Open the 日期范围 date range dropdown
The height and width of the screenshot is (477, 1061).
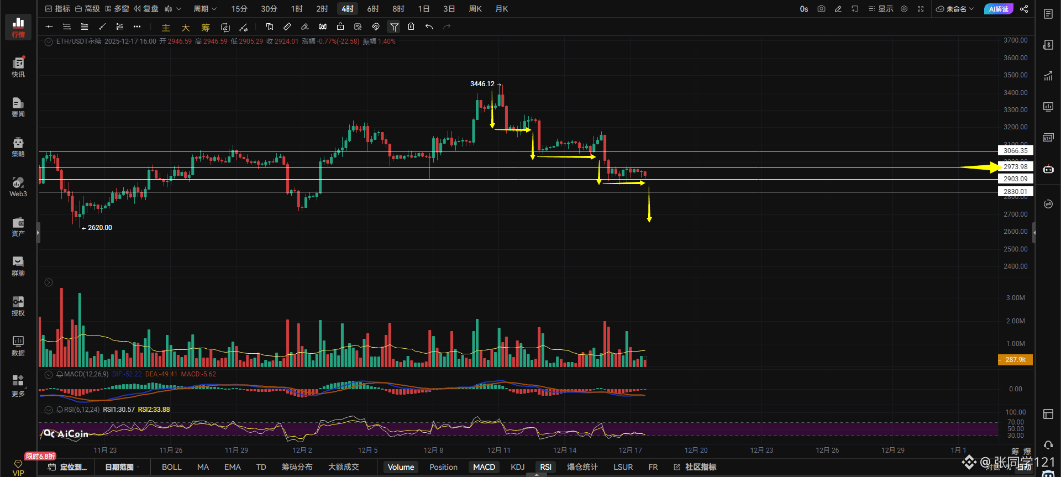click(122, 467)
